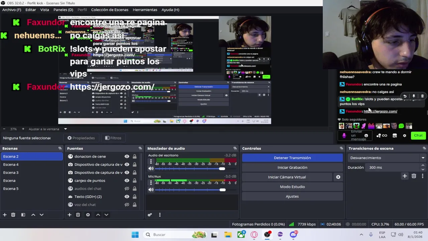Screen dimensions: 428x241
Task: Show the audios del chat source
Action: point(127,188)
